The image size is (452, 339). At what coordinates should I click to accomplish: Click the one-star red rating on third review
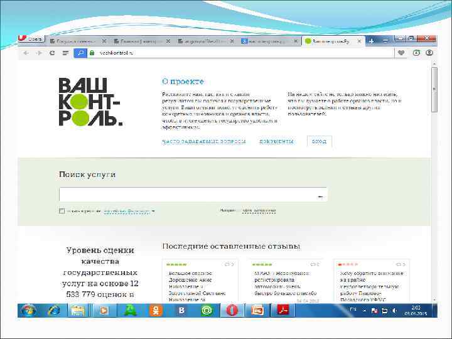[348, 264]
